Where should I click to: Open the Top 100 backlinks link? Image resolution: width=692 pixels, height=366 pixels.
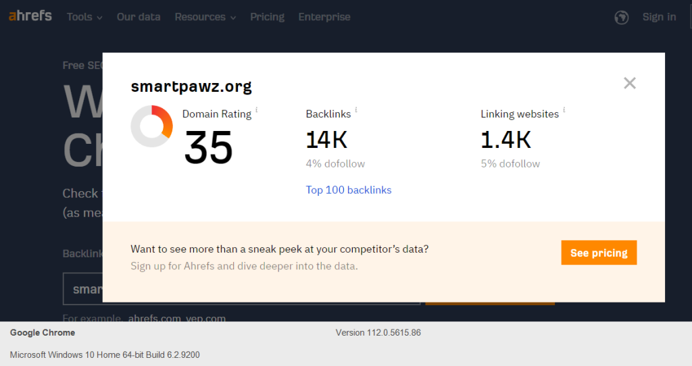pyautogui.click(x=349, y=190)
